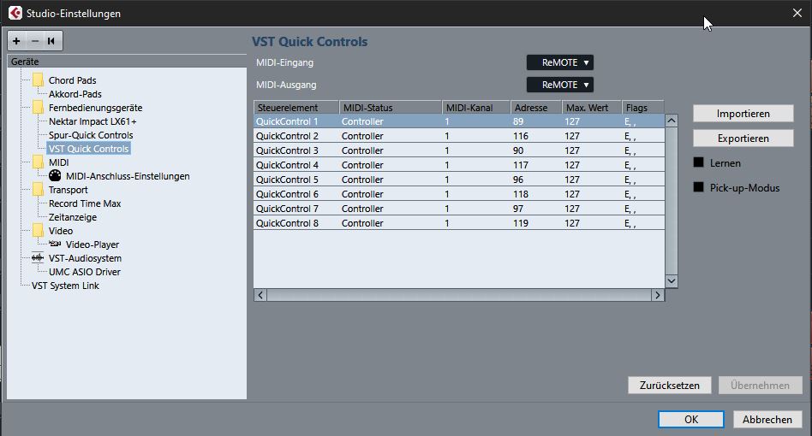The image size is (812, 436).
Task: Click the Transport folder icon
Action: [x=38, y=190]
